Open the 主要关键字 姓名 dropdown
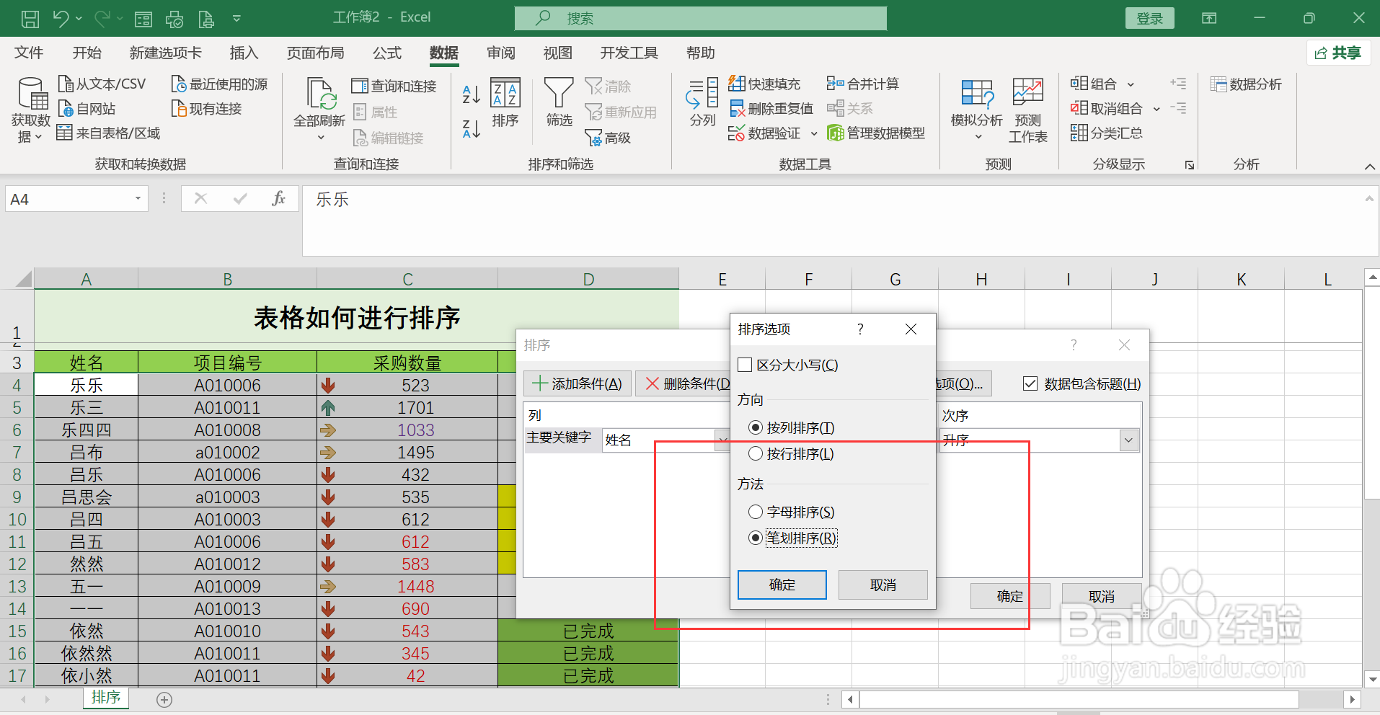This screenshot has height=715, width=1380. point(723,440)
